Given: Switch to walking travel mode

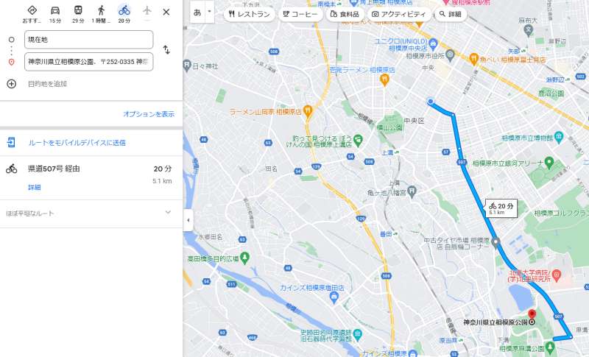Looking at the screenshot, I should tap(101, 11).
